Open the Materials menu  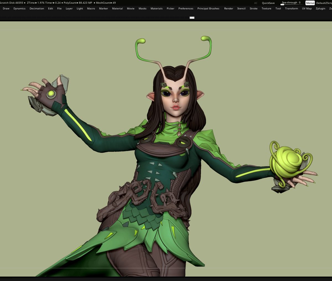(x=157, y=9)
